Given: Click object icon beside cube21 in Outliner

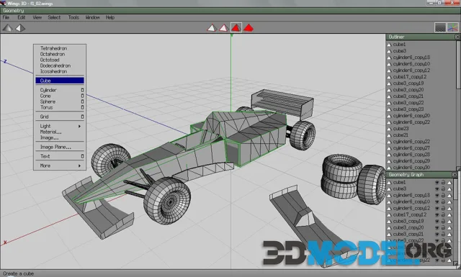Looking at the screenshot, I should [389, 135].
